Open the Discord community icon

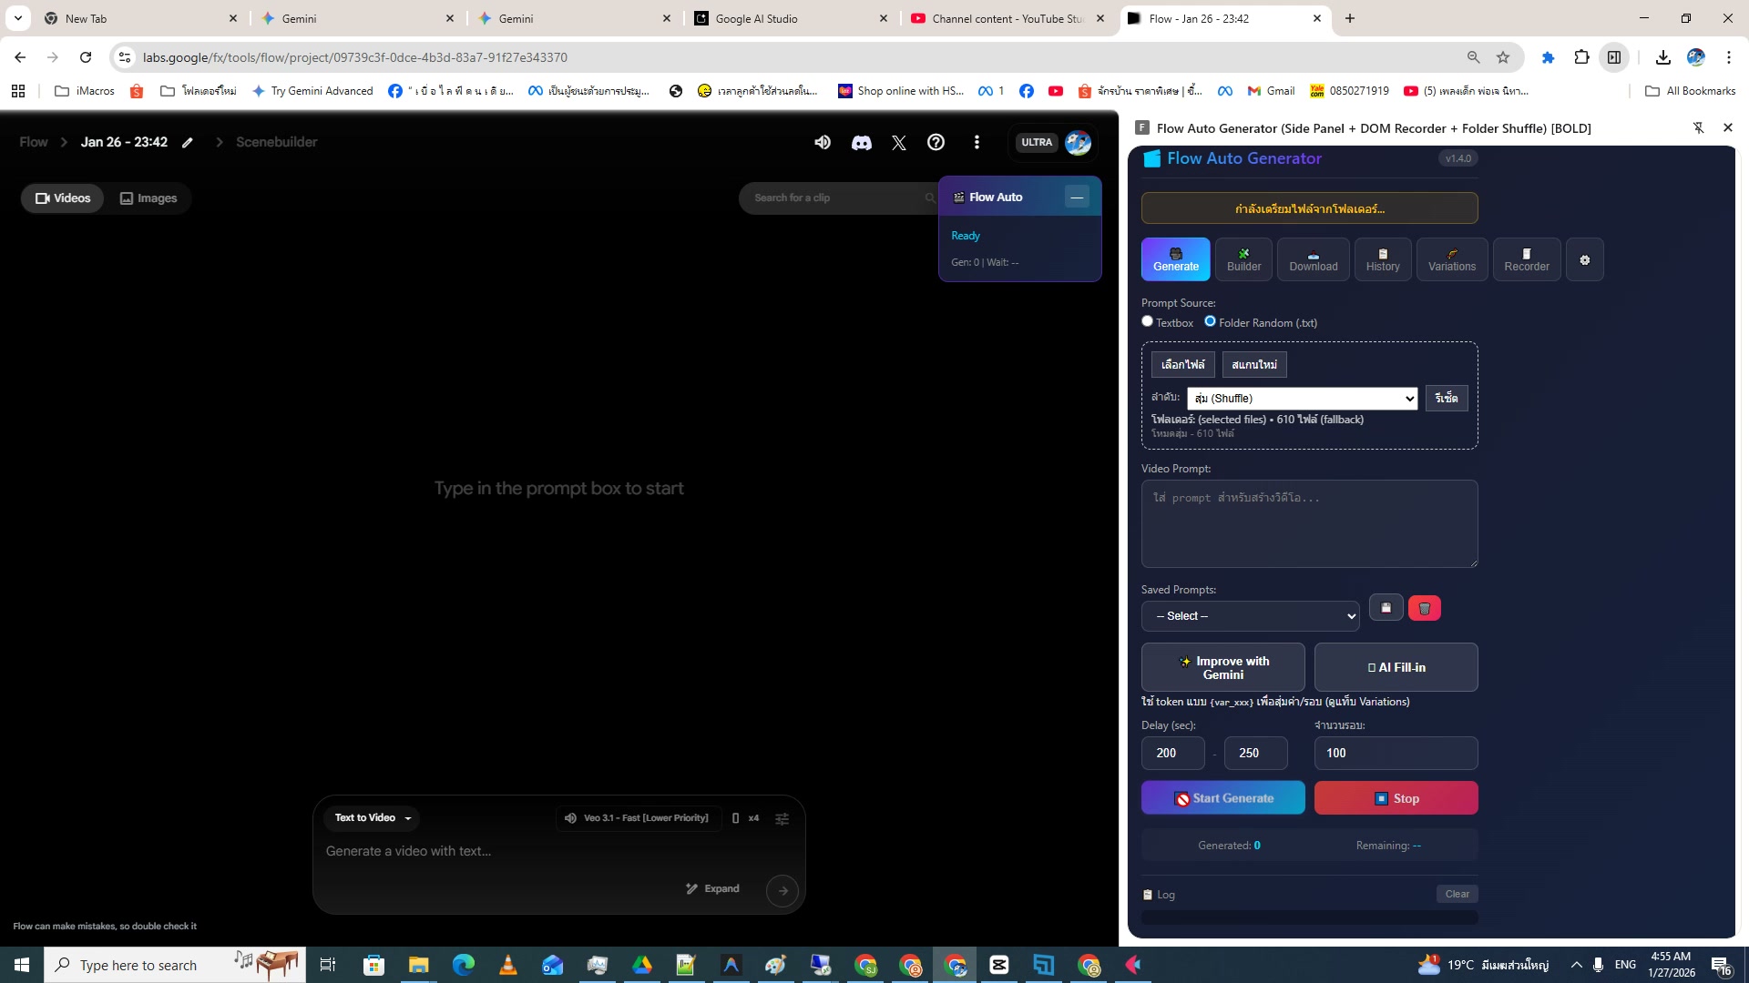point(861,142)
